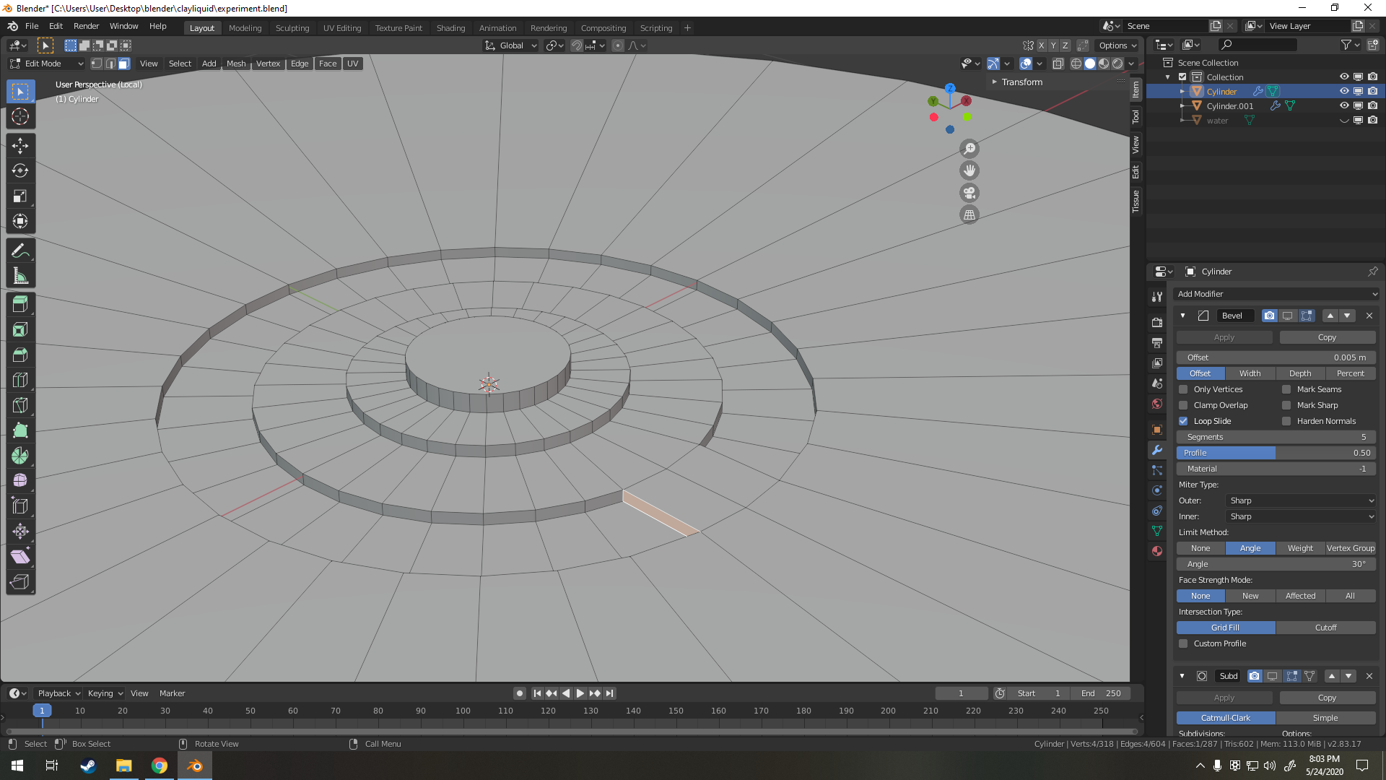Select the Shear tool

pyautogui.click(x=20, y=557)
